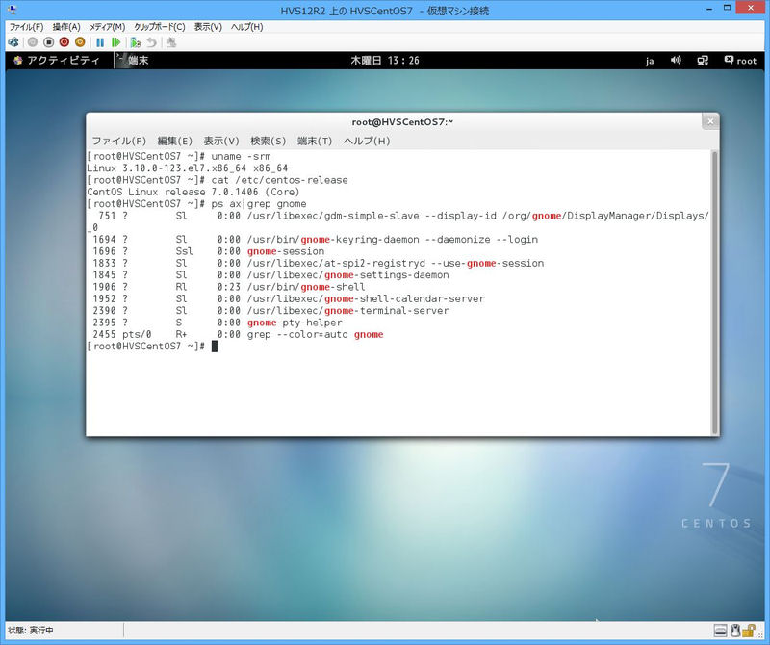Send Ctrl+Alt+Del using the toolbar icon
Screen dimensions: 770x645
13,42
